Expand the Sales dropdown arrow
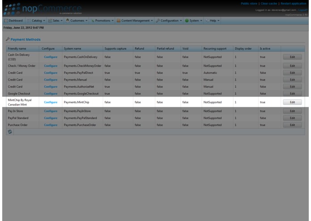Screen dimensions: 311x221 click(x=61, y=21)
